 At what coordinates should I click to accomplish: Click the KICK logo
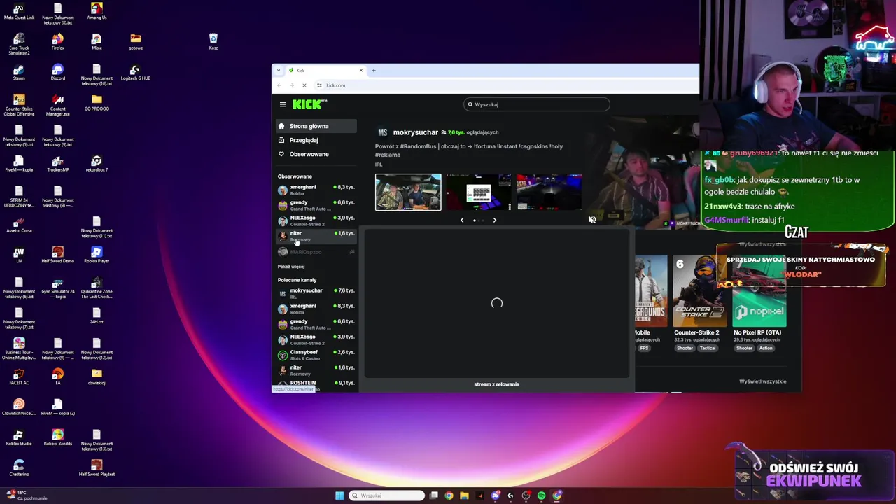309,104
